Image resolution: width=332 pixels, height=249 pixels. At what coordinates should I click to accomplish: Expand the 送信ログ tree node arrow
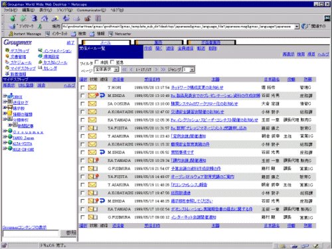5,102
